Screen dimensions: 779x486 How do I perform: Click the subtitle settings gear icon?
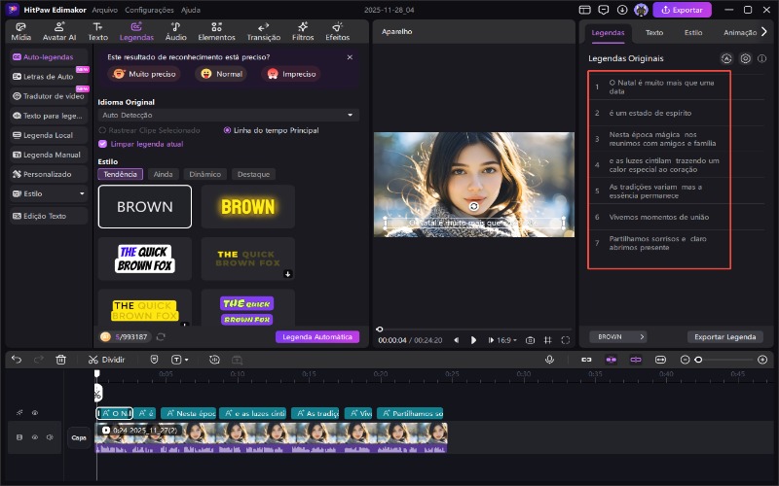click(x=745, y=58)
